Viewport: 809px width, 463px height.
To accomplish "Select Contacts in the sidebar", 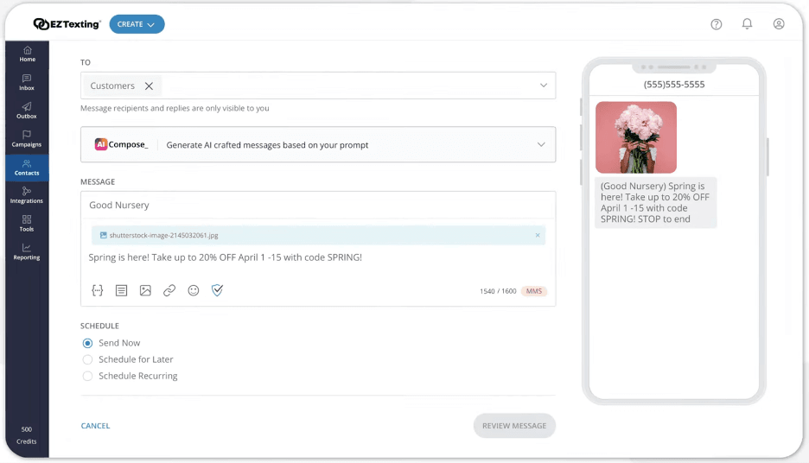I will click(27, 168).
